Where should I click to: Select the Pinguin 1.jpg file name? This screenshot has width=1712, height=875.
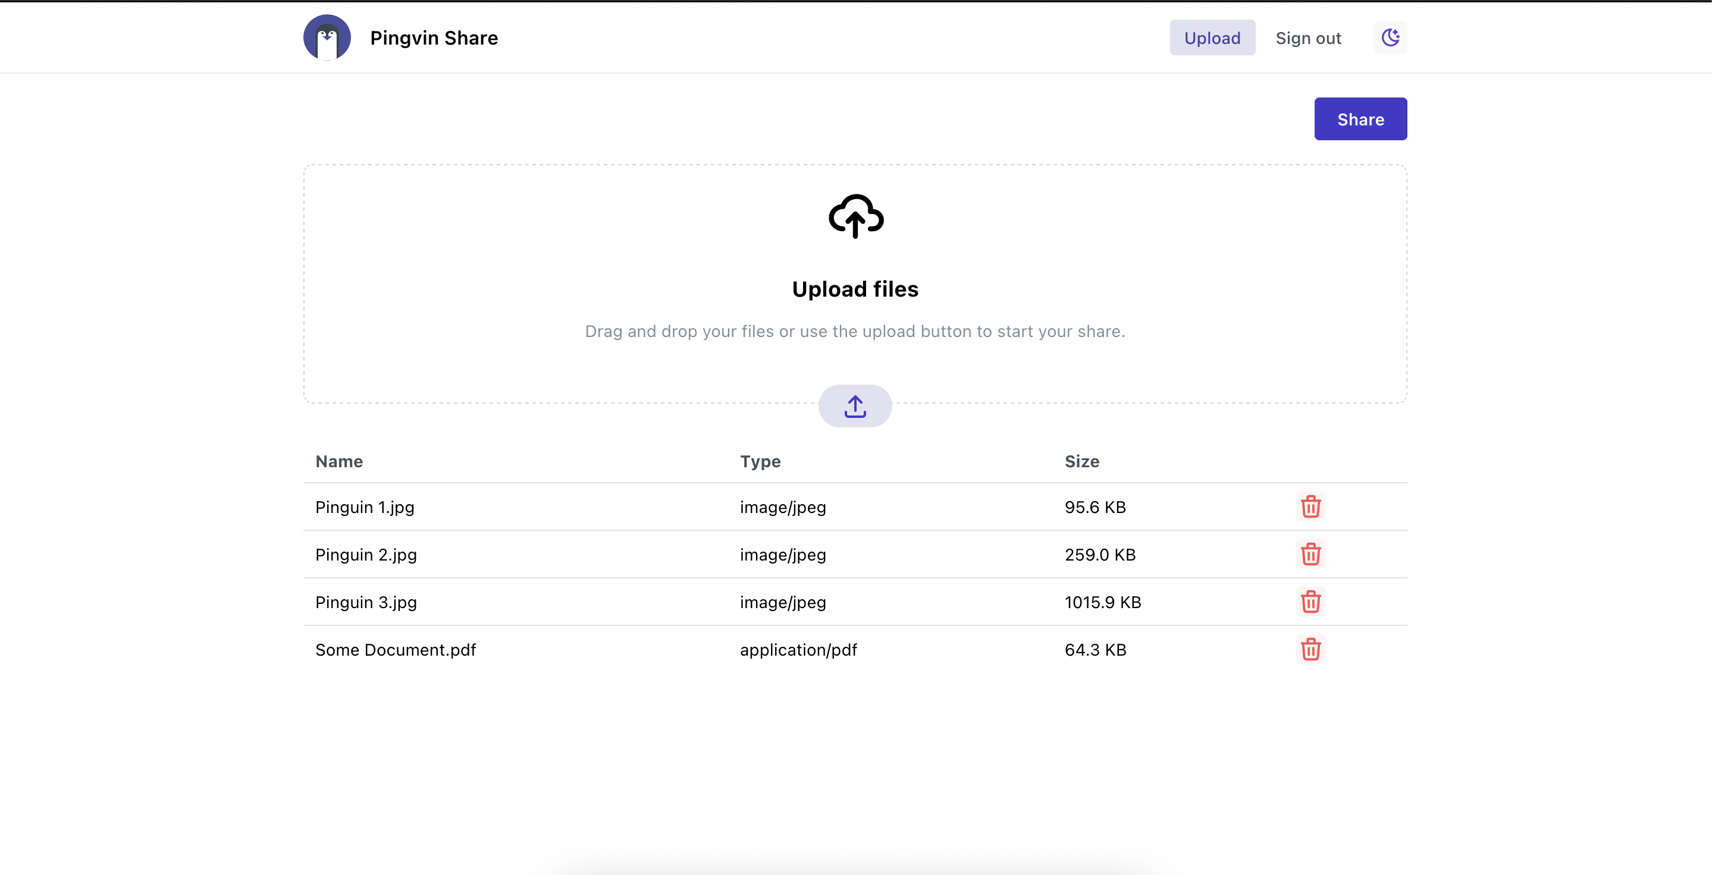tap(364, 507)
